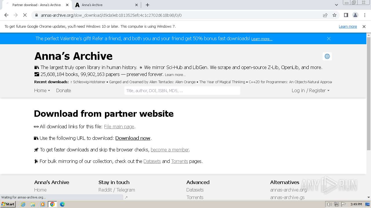View site information via the padlock icon

pyautogui.click(x=36, y=15)
